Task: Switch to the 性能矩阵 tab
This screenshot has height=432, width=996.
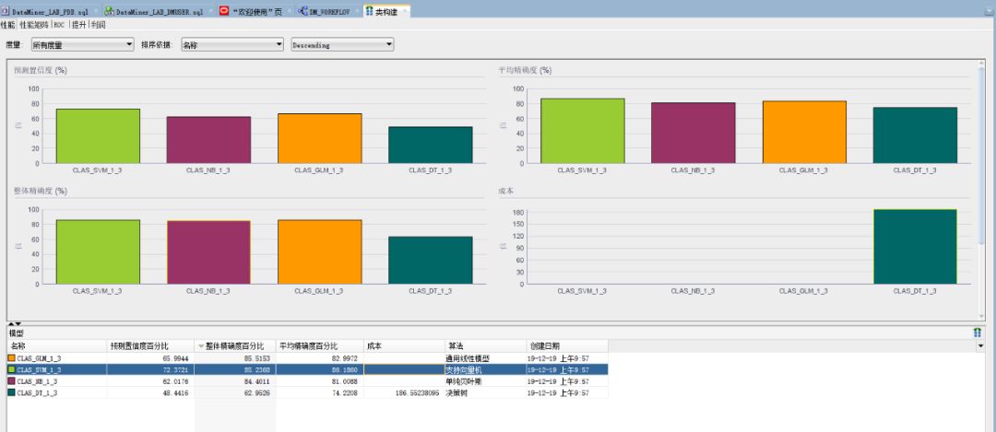Action: click(x=35, y=25)
